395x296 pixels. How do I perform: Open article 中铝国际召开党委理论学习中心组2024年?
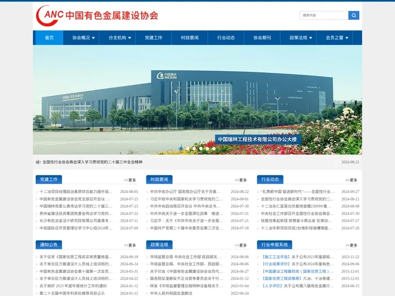76,228
